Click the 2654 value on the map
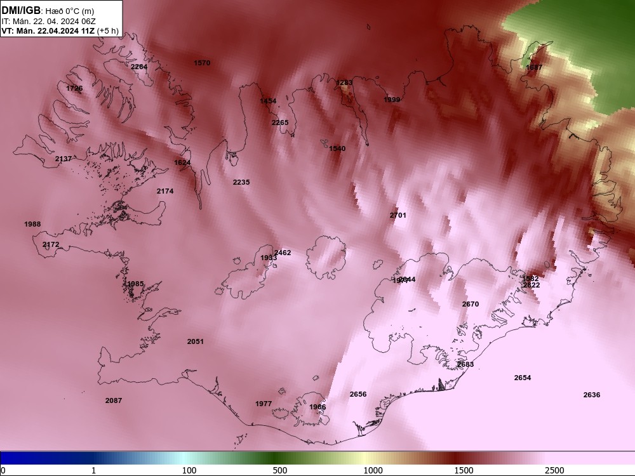 [523, 378]
